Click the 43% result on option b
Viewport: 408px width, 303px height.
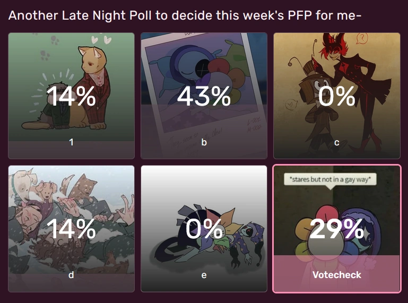(204, 96)
